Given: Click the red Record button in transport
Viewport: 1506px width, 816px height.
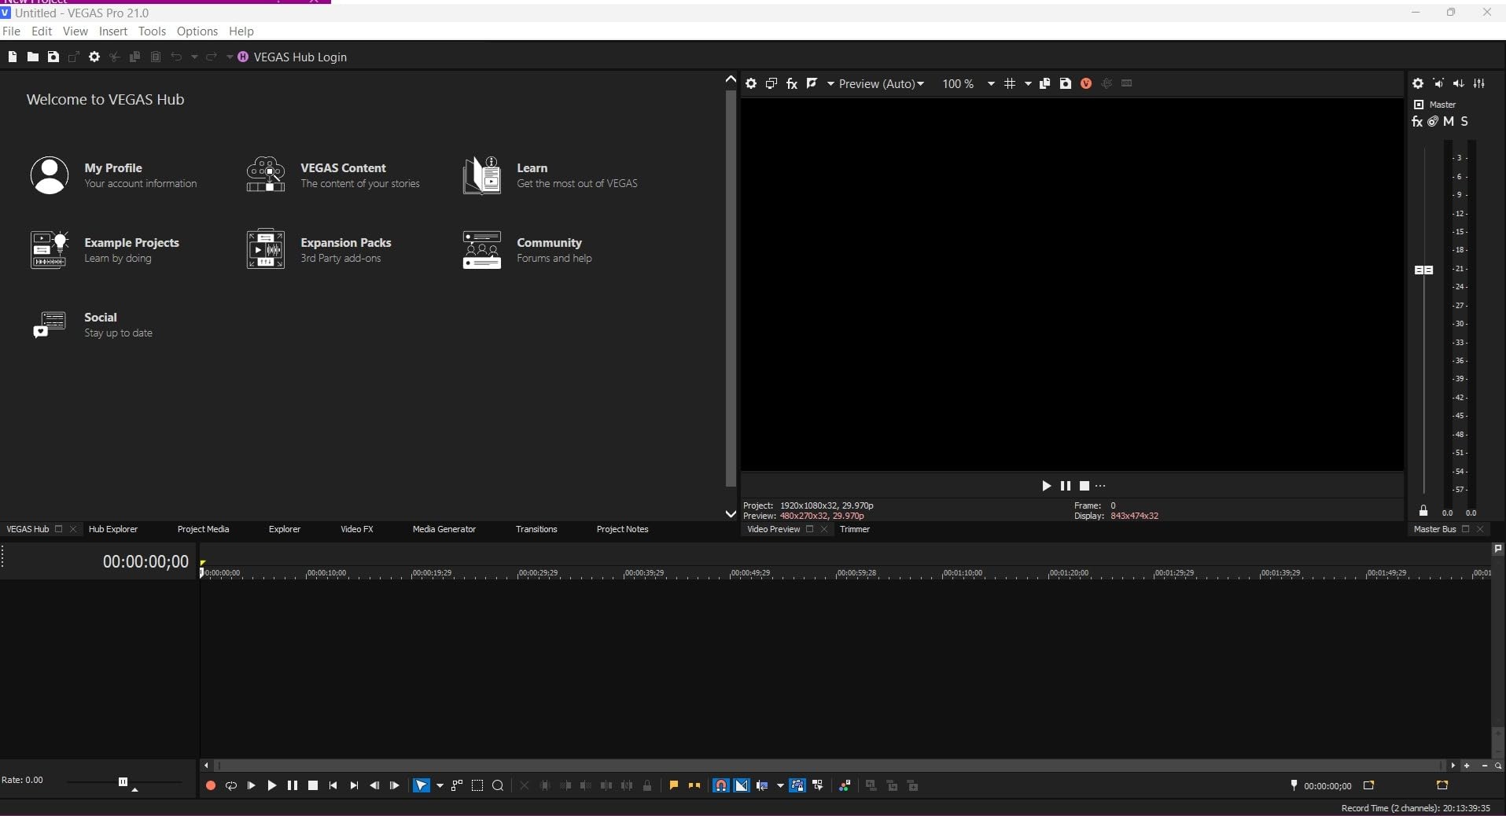Looking at the screenshot, I should pyautogui.click(x=210, y=785).
